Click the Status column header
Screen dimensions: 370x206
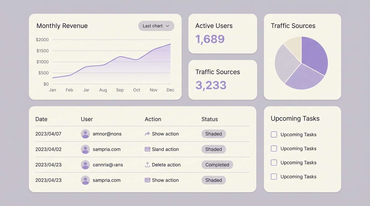tap(209, 119)
